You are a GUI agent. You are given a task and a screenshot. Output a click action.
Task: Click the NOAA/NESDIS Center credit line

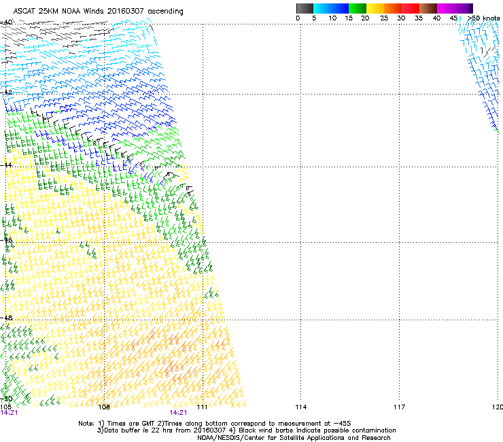294,438
